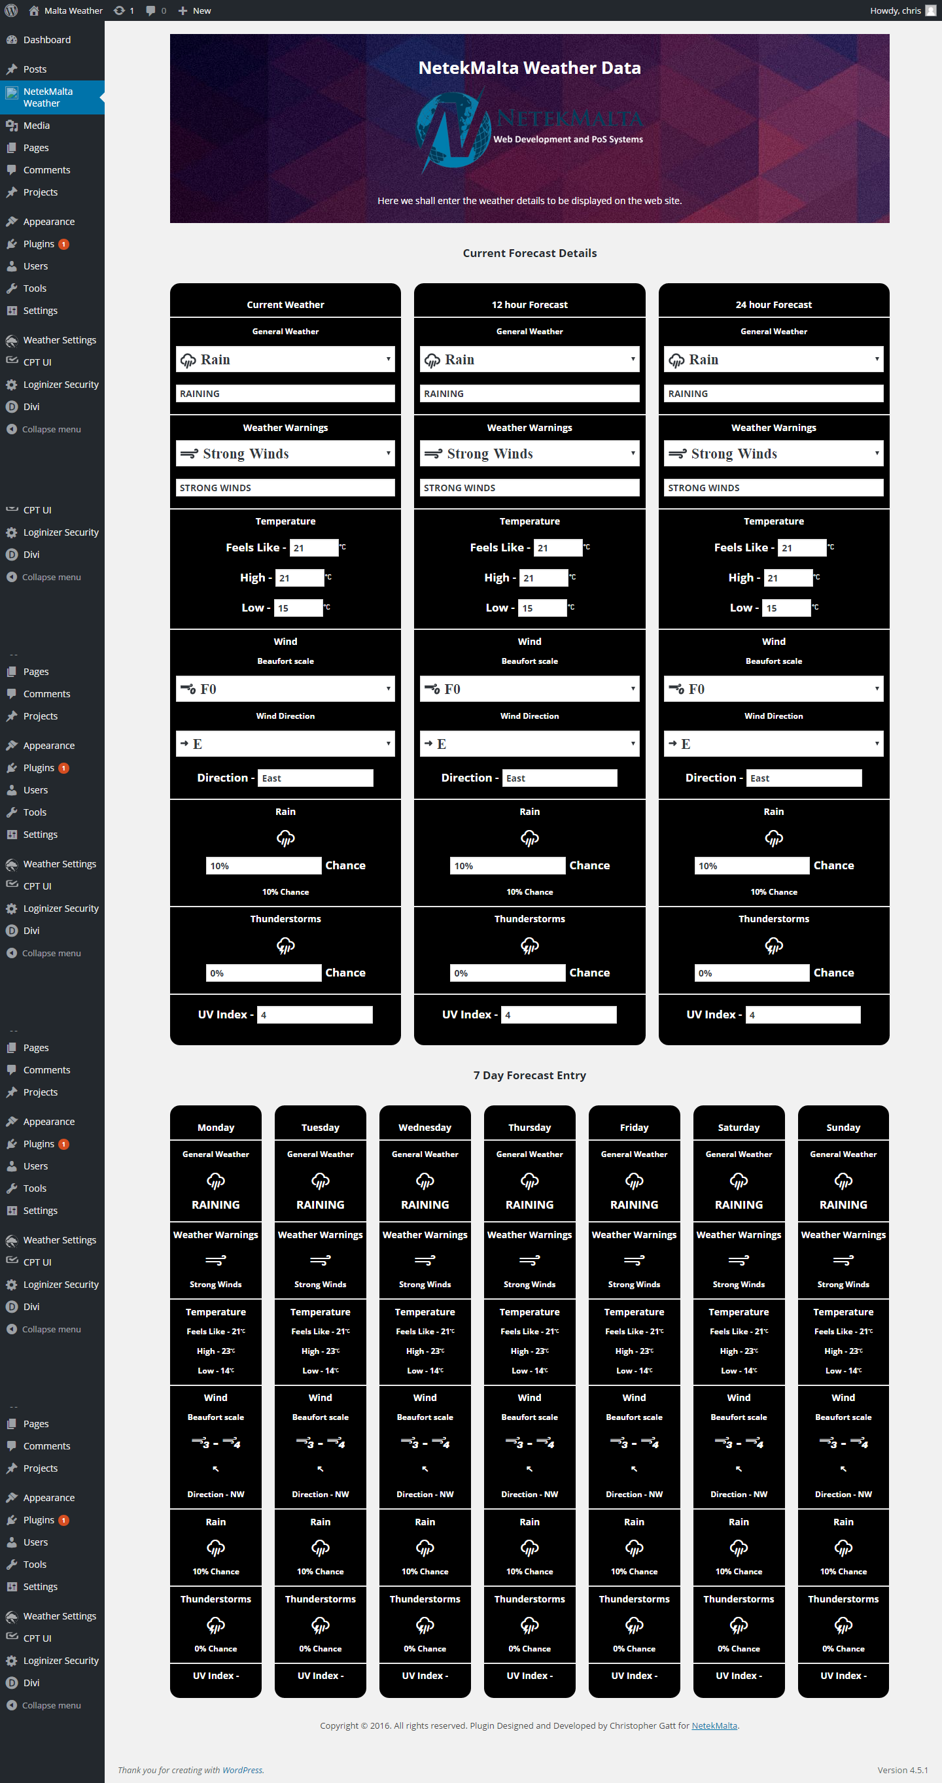The image size is (942, 1783).
Task: Click Monday General Weather rain icon
Action: coord(216,1181)
